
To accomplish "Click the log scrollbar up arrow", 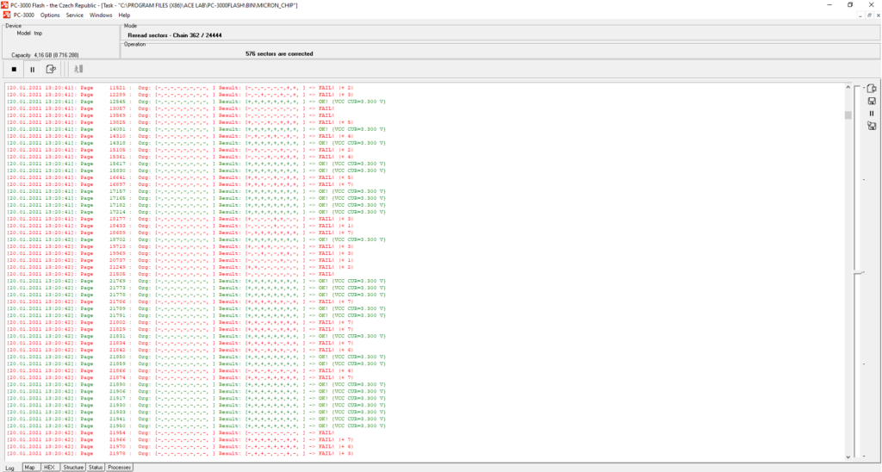I will [848, 86].
